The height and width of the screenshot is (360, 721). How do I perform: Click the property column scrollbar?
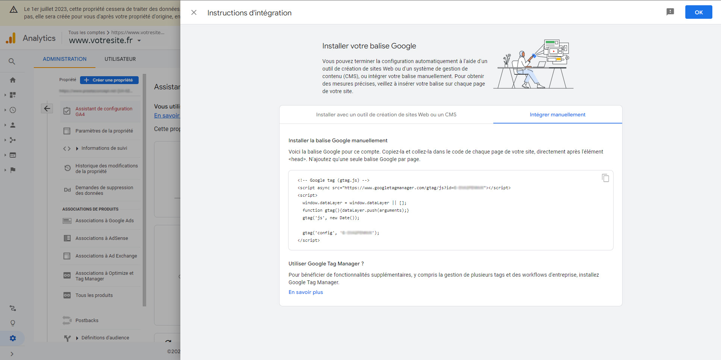(145, 190)
